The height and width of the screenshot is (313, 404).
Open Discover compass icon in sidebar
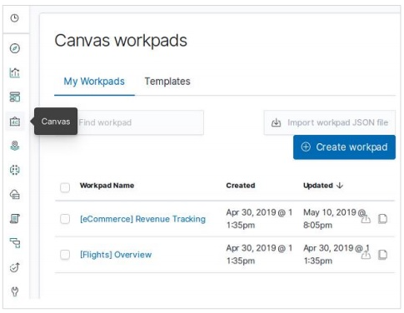click(x=15, y=48)
